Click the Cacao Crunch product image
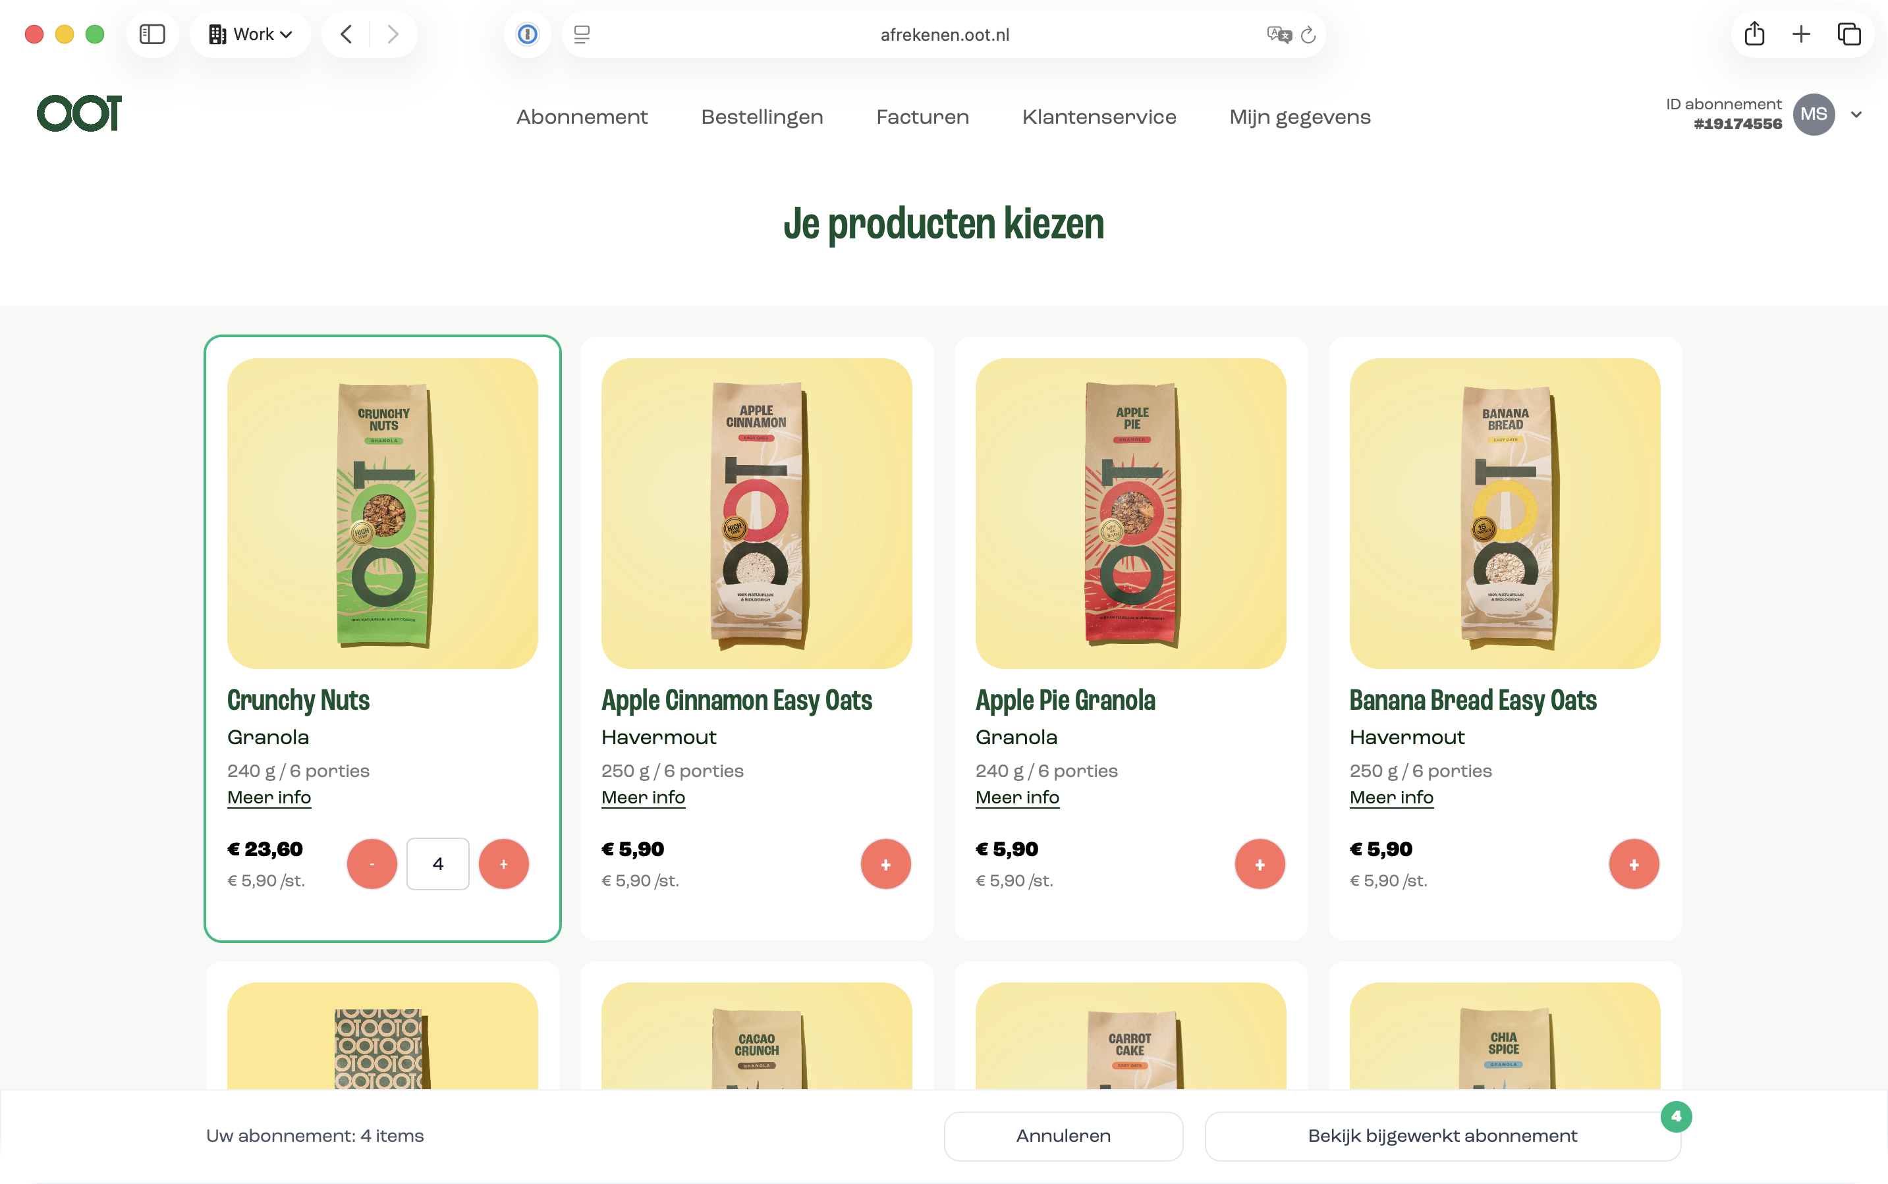Viewport: 1888px width, 1184px height. [757, 1036]
